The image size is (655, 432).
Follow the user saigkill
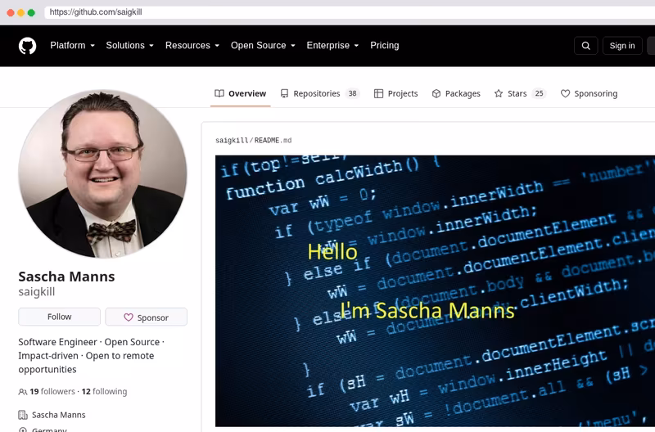pos(59,317)
